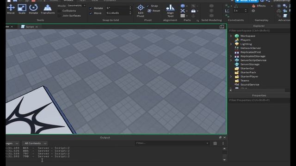Open the Part insert dropdown arrow

point(187,6)
